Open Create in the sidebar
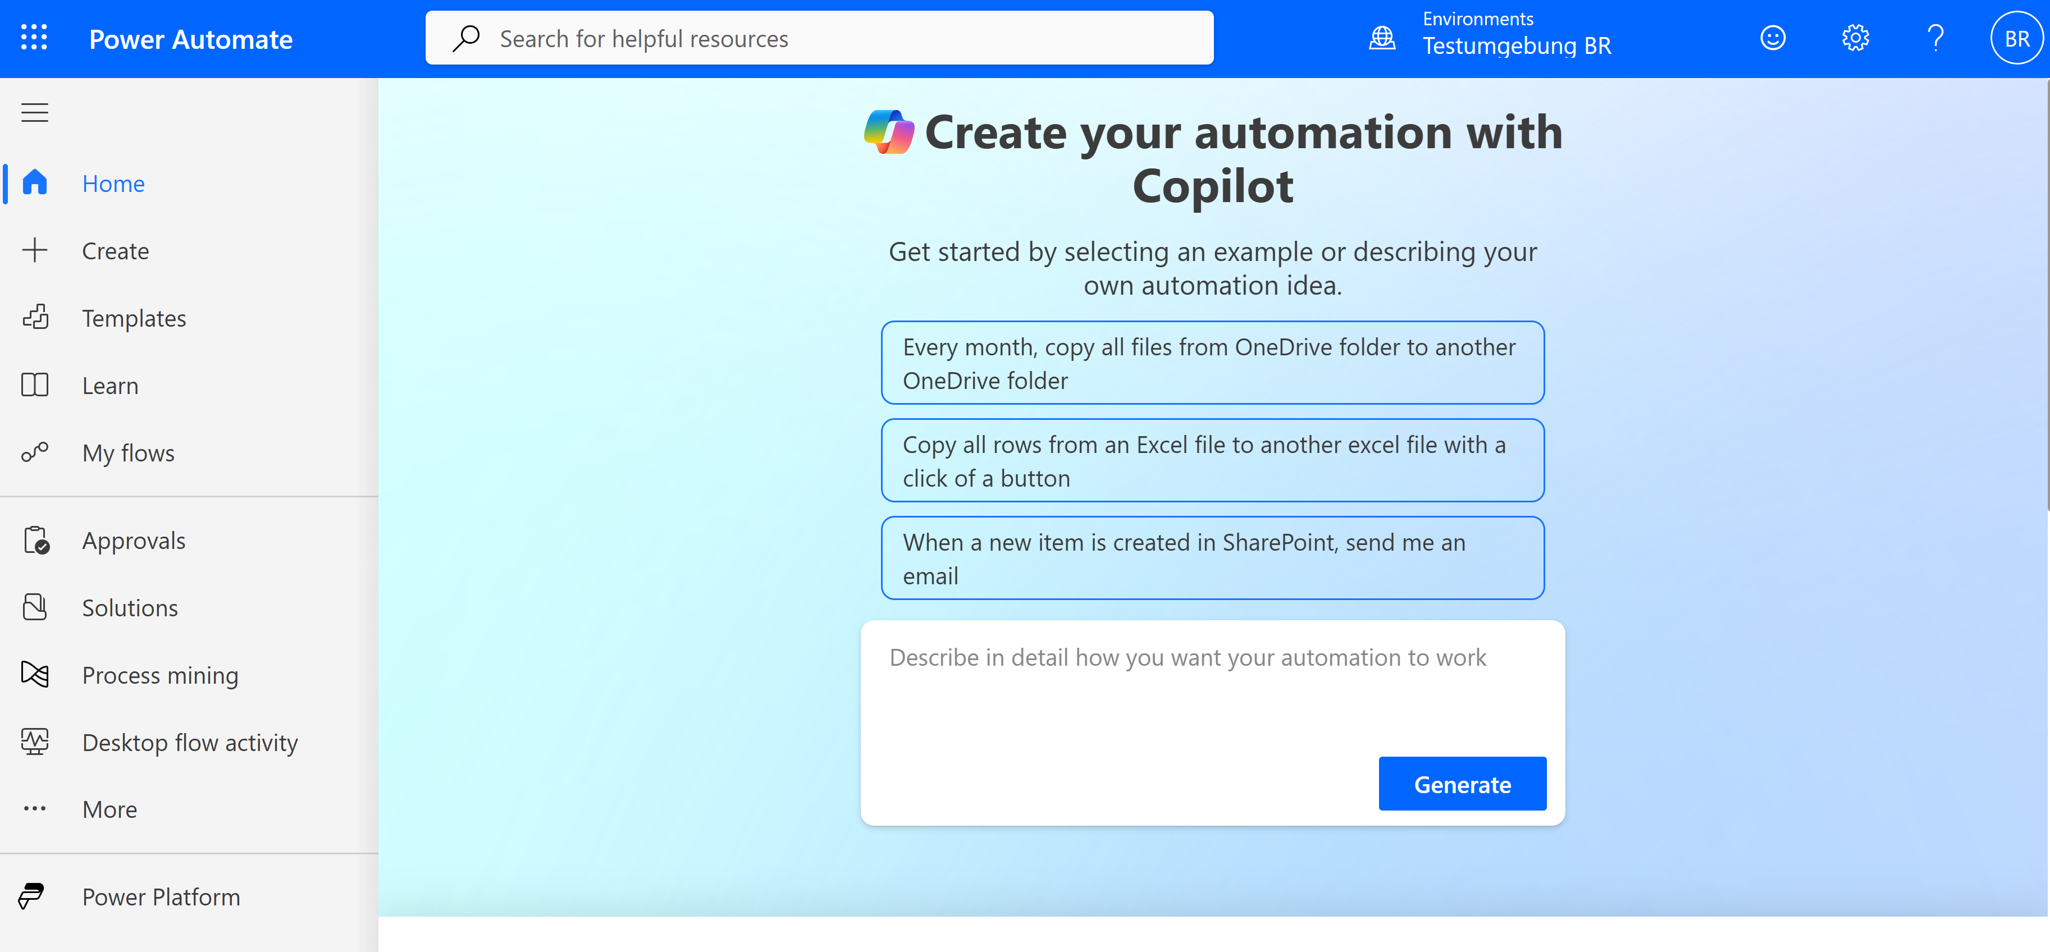The width and height of the screenshot is (2050, 952). coord(189,250)
